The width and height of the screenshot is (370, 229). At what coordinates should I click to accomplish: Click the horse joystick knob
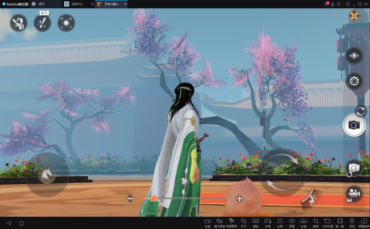(x=47, y=175)
